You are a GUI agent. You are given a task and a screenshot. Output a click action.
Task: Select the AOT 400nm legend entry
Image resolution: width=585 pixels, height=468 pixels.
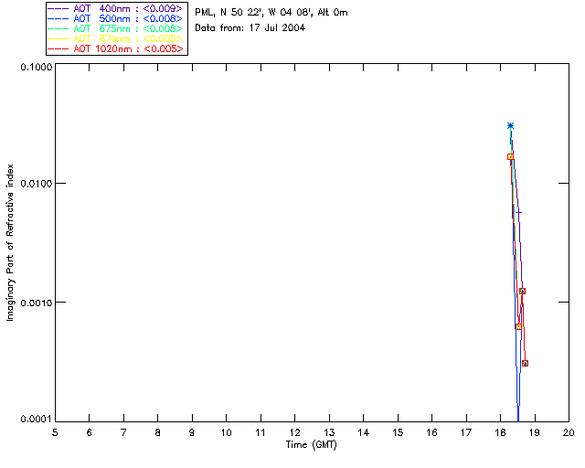coord(116,8)
